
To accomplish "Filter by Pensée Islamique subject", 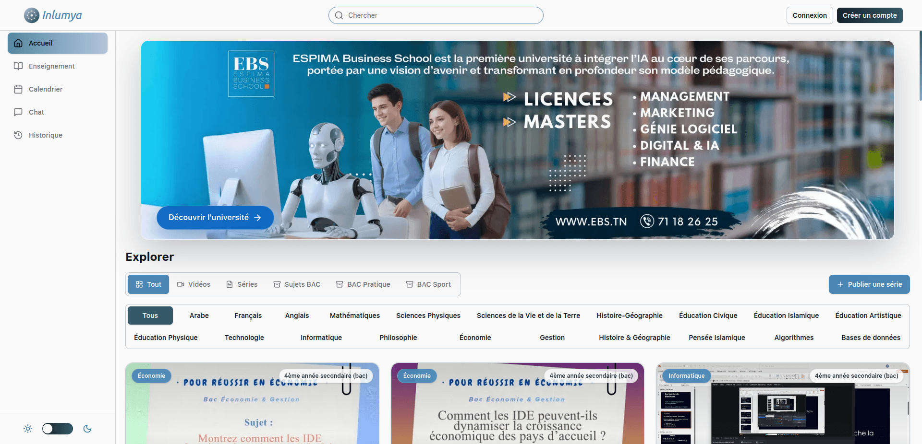I will pyautogui.click(x=717, y=338).
